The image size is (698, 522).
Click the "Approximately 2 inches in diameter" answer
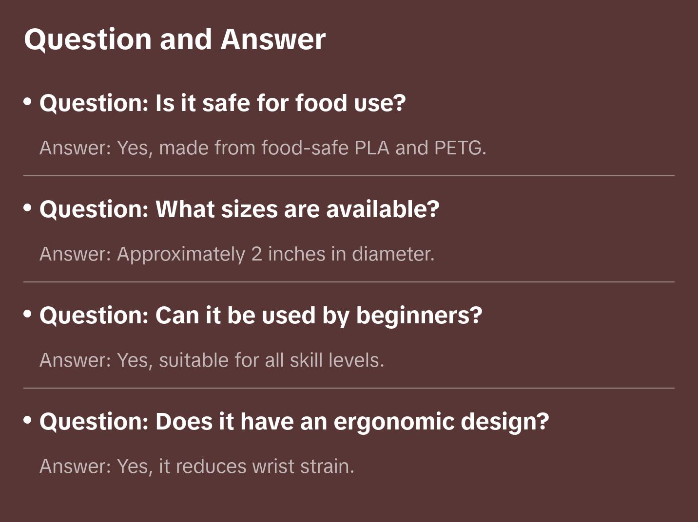(x=237, y=254)
